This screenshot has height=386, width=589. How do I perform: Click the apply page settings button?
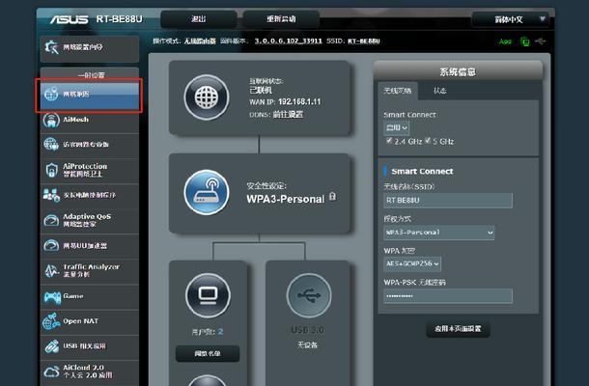coord(458,329)
